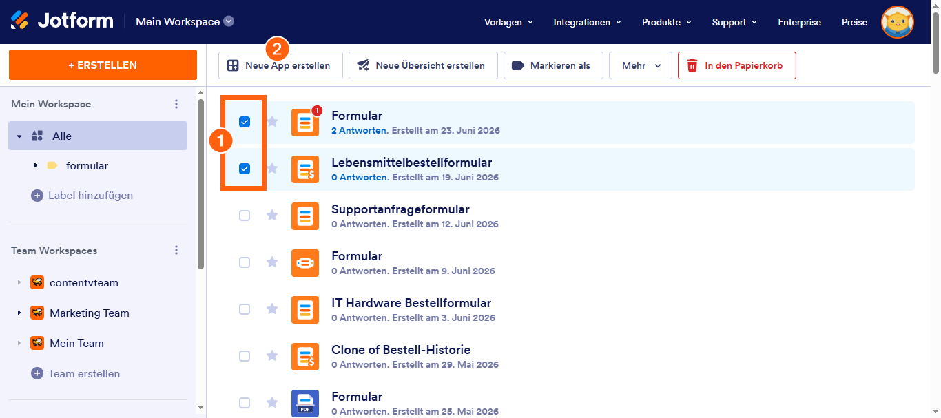Viewport: 941px width, 418px height.
Task: Open the Lebensmittelbestellformular title
Action: pyautogui.click(x=412, y=163)
